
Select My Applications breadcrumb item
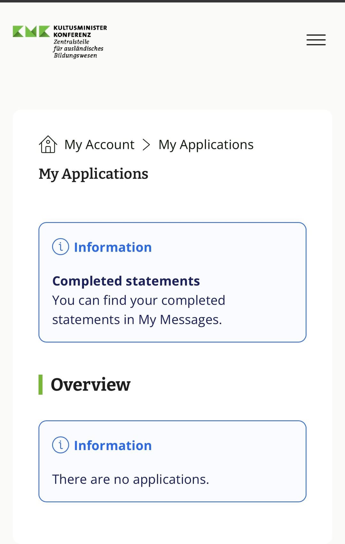(x=206, y=145)
